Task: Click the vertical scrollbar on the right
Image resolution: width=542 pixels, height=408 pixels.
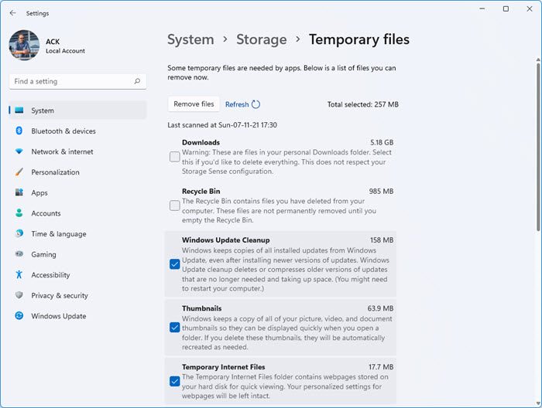Action: tap(538, 139)
